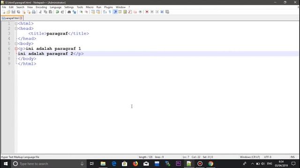Open the Window menu
Screen dimensions: 300x168
[120, 7]
